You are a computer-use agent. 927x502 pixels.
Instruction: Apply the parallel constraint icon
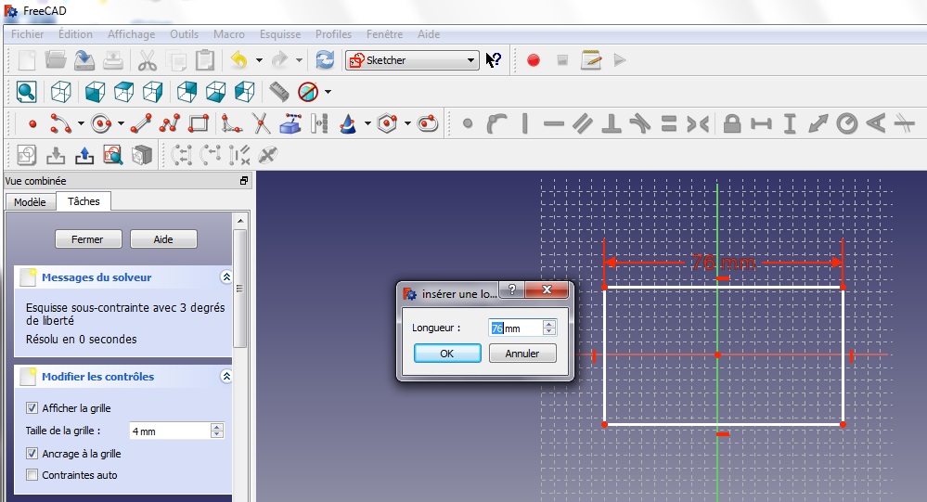pos(582,123)
